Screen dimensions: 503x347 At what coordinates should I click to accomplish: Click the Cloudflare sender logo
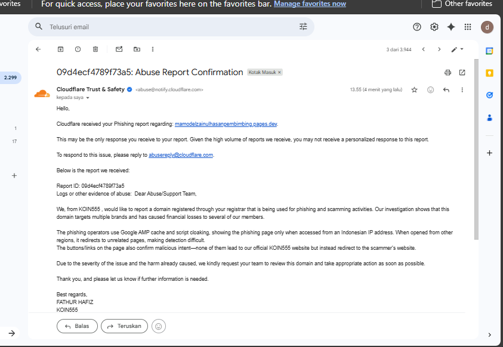tap(42, 94)
